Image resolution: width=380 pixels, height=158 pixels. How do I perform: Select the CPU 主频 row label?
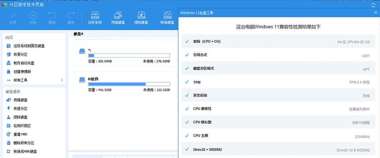point(200,136)
